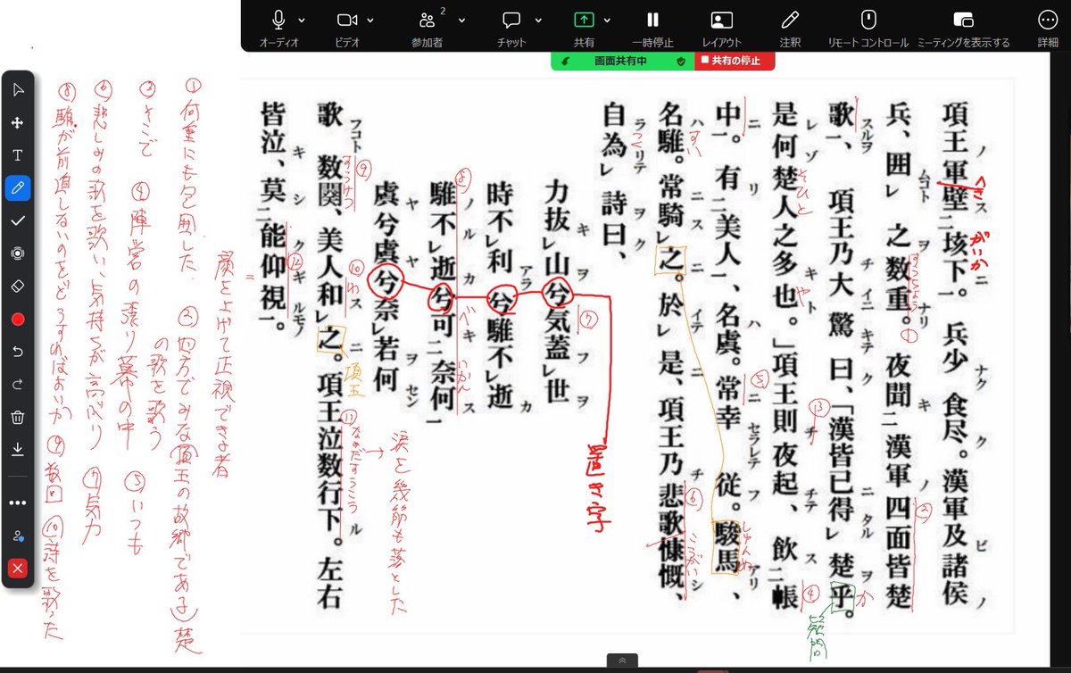
Task: Pause sharing with 一時停止 button
Action: (x=652, y=20)
